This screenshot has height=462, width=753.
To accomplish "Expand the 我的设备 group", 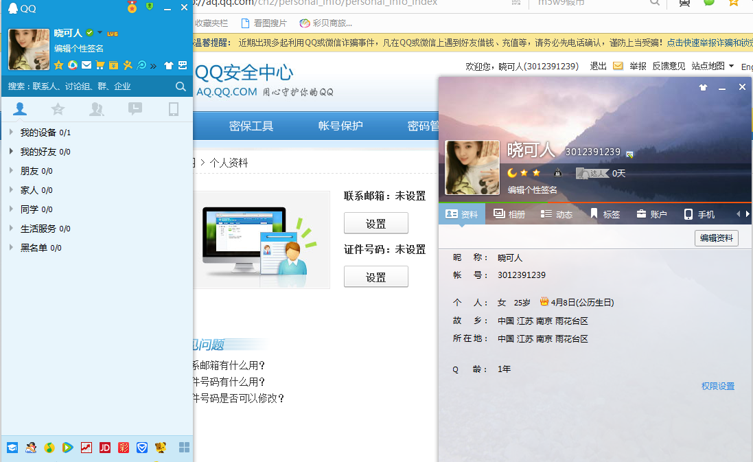I will [11, 132].
